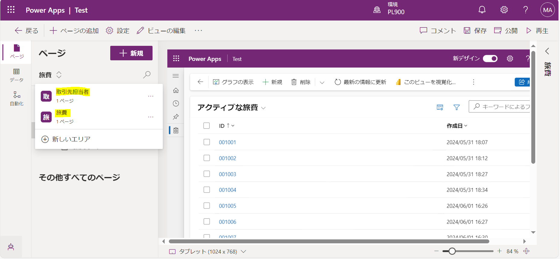Open vertical ellipsis more commands
560x259 pixels.
point(473,82)
